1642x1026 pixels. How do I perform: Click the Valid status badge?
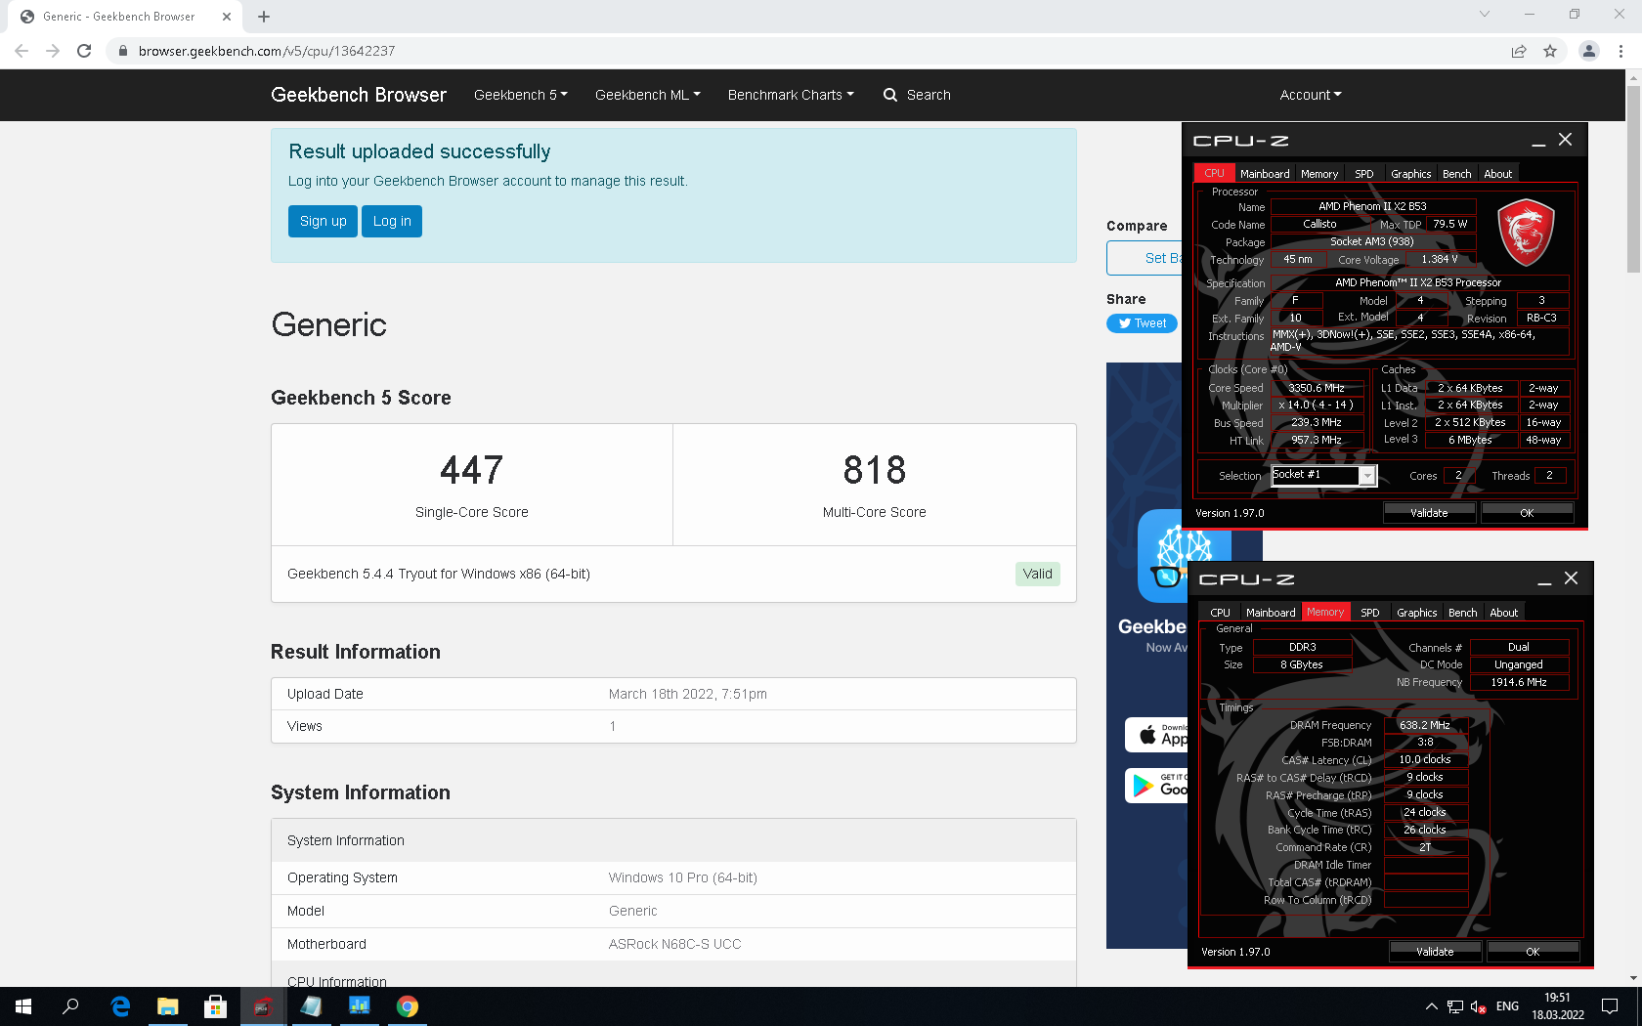pyautogui.click(x=1038, y=574)
